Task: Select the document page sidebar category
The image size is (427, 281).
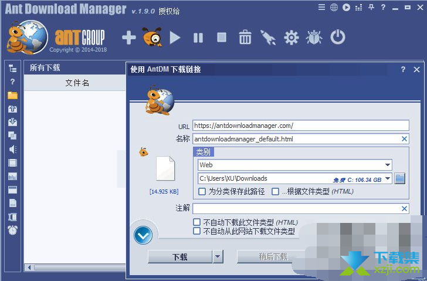Action: point(12,203)
